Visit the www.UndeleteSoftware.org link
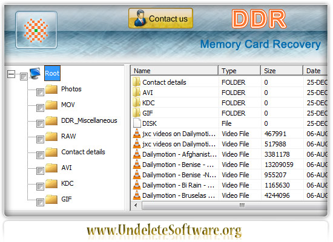The image size is (333, 242). click(164, 231)
